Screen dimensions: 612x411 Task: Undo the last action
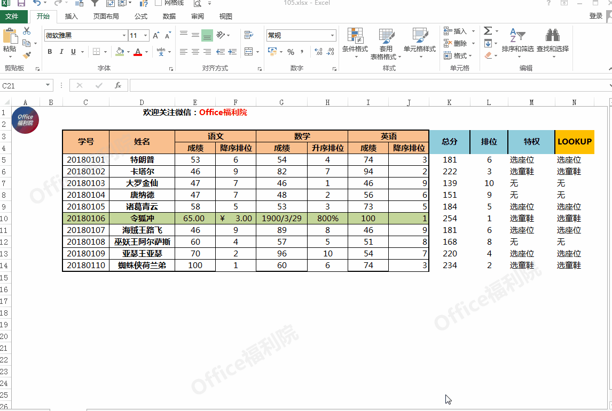[37, 3]
